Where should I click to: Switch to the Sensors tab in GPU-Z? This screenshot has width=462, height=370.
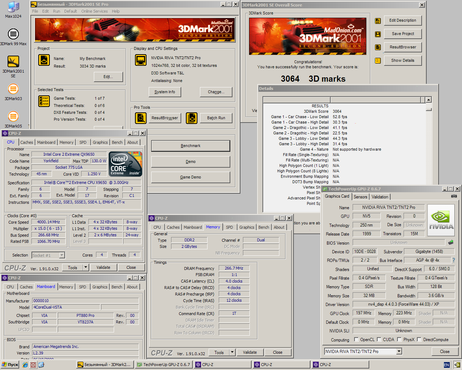361,197
